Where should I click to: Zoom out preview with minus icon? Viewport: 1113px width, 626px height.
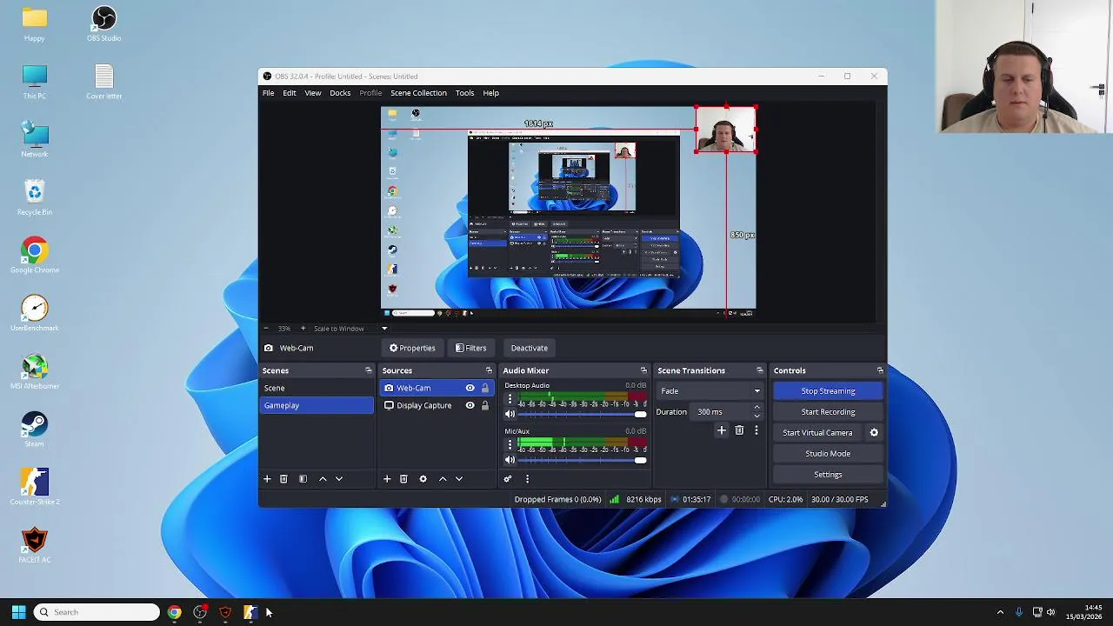pyautogui.click(x=266, y=329)
